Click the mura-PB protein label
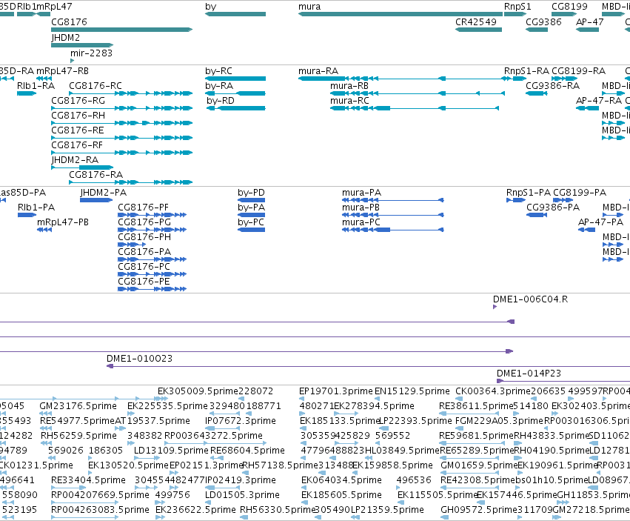The image size is (630, 521). (361, 208)
